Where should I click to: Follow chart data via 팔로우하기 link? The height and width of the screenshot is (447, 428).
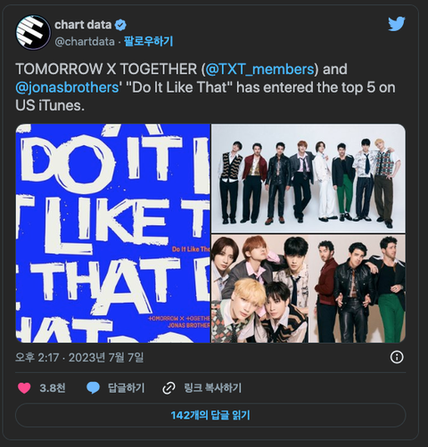coord(148,41)
